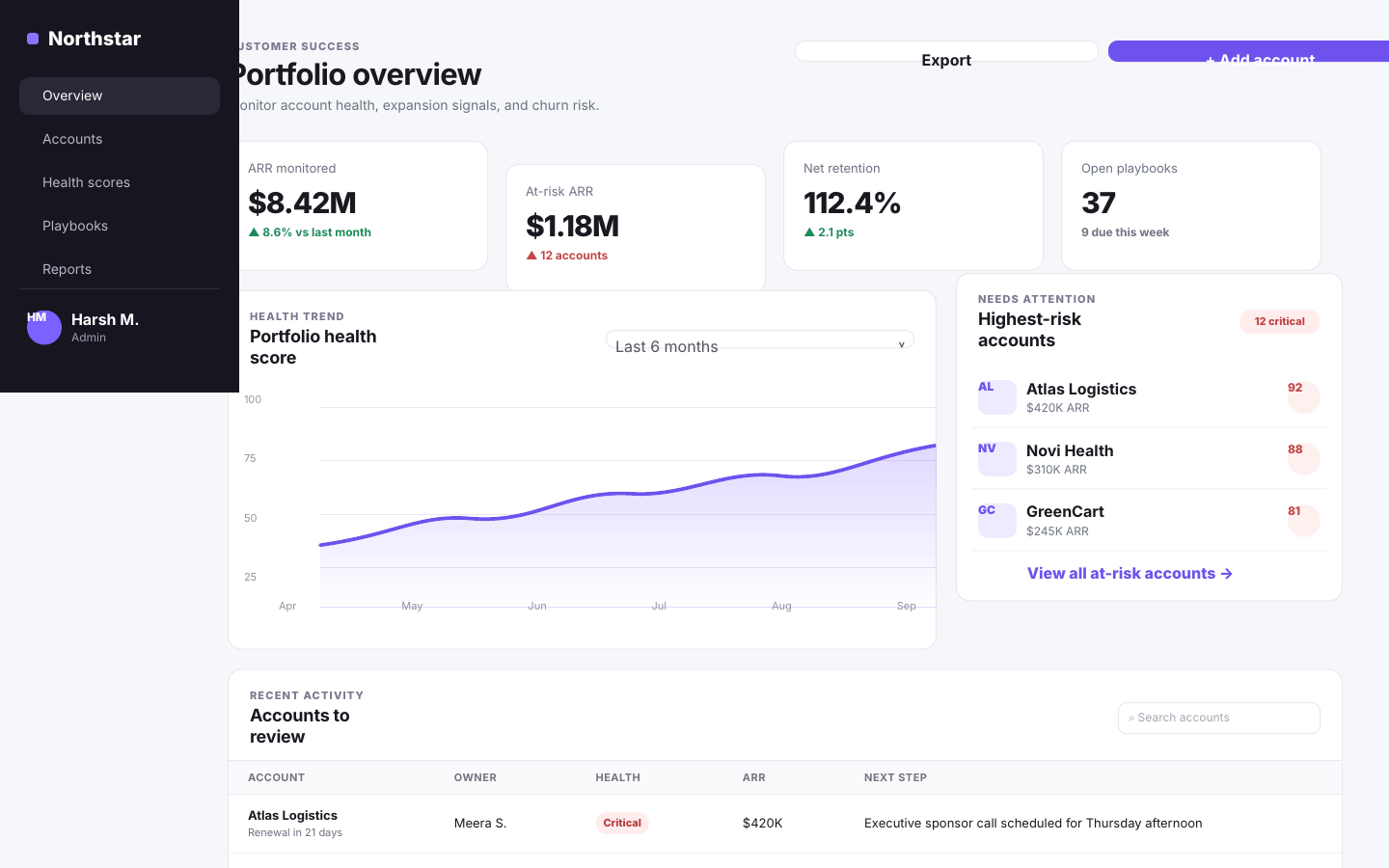Viewport: 1389px width, 868px height.
Task: Open Reports in sidebar
Action: tap(120, 269)
